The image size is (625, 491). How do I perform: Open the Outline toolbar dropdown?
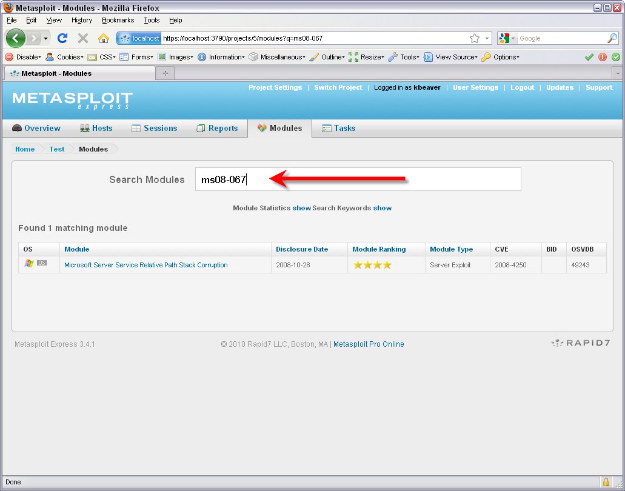tap(327, 57)
